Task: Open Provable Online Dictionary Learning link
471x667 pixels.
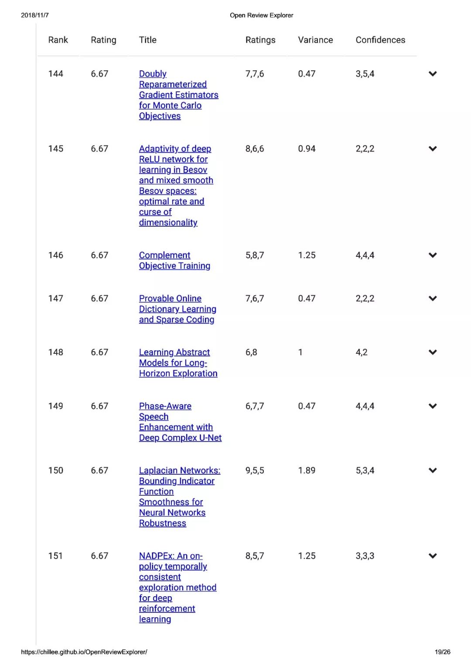Action: (177, 309)
